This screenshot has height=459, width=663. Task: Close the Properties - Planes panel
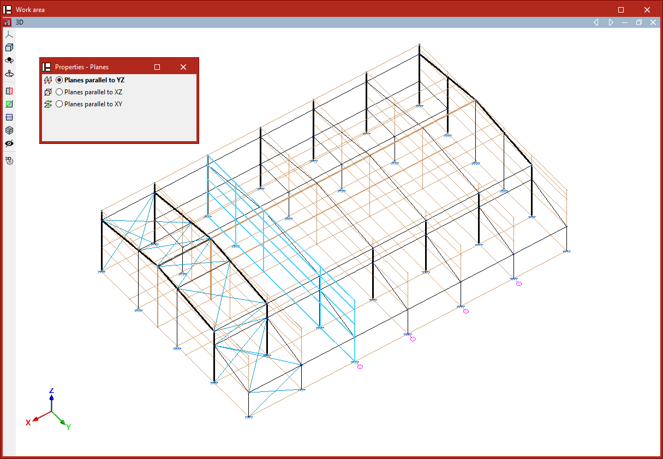coord(183,67)
